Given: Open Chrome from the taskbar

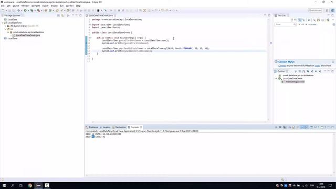Looking at the screenshot, I should point(30,185).
